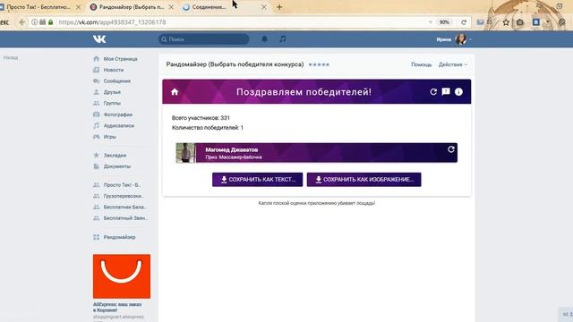Screen dimensions: 573x322
Task: Click the browser address bar URL
Action: [113, 22]
